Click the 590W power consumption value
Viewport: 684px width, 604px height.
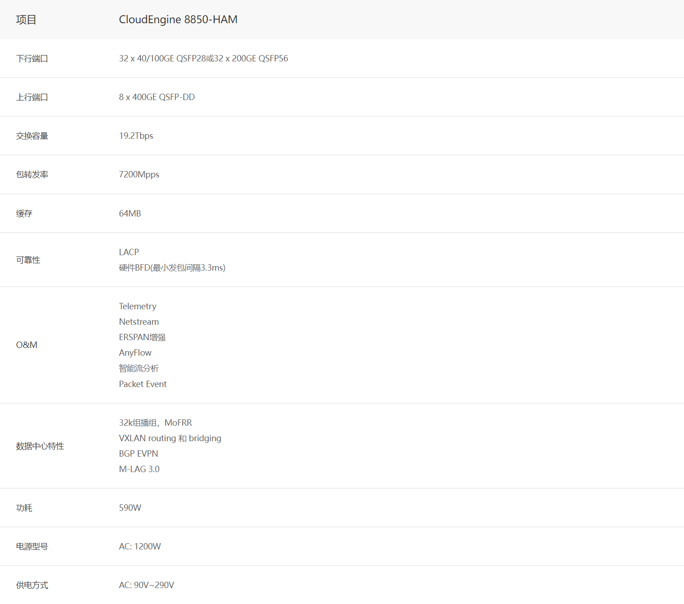pos(130,508)
